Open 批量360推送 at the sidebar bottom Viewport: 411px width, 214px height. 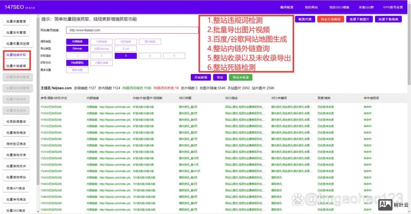(x=16, y=210)
